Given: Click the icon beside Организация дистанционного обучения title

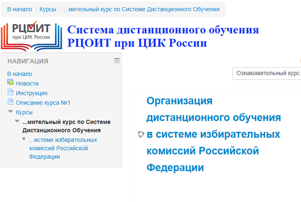Looking at the screenshot, I should click(141, 134).
